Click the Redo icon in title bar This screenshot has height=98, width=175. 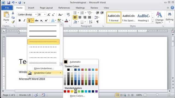pyautogui.click(x=20, y=2)
